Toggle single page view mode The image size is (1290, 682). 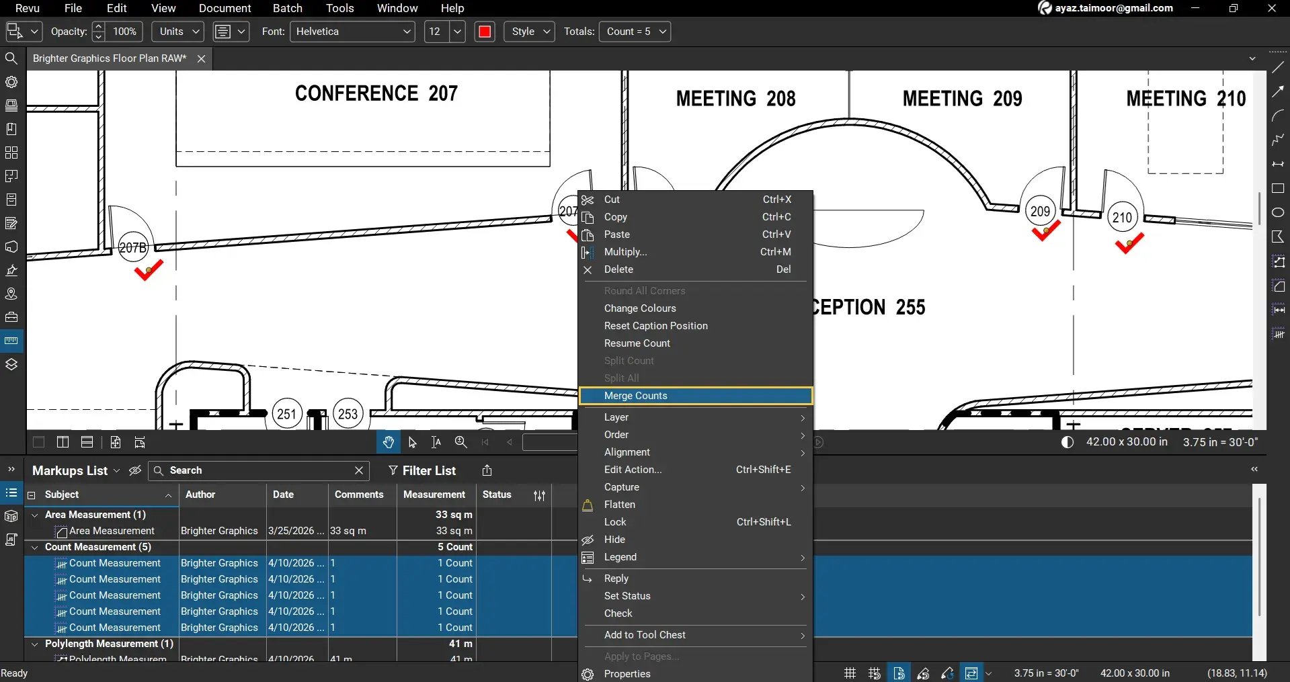tap(38, 442)
